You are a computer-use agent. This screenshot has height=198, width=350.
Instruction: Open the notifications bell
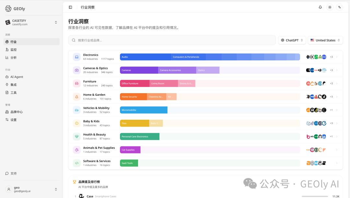[320, 7]
